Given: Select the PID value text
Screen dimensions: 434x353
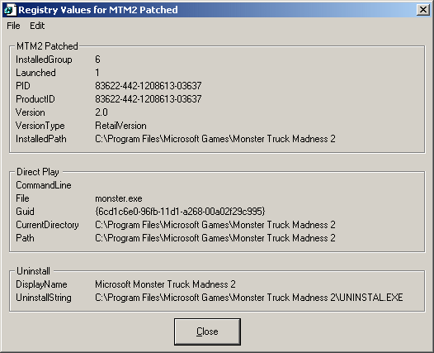Looking at the screenshot, I should click(149, 86).
